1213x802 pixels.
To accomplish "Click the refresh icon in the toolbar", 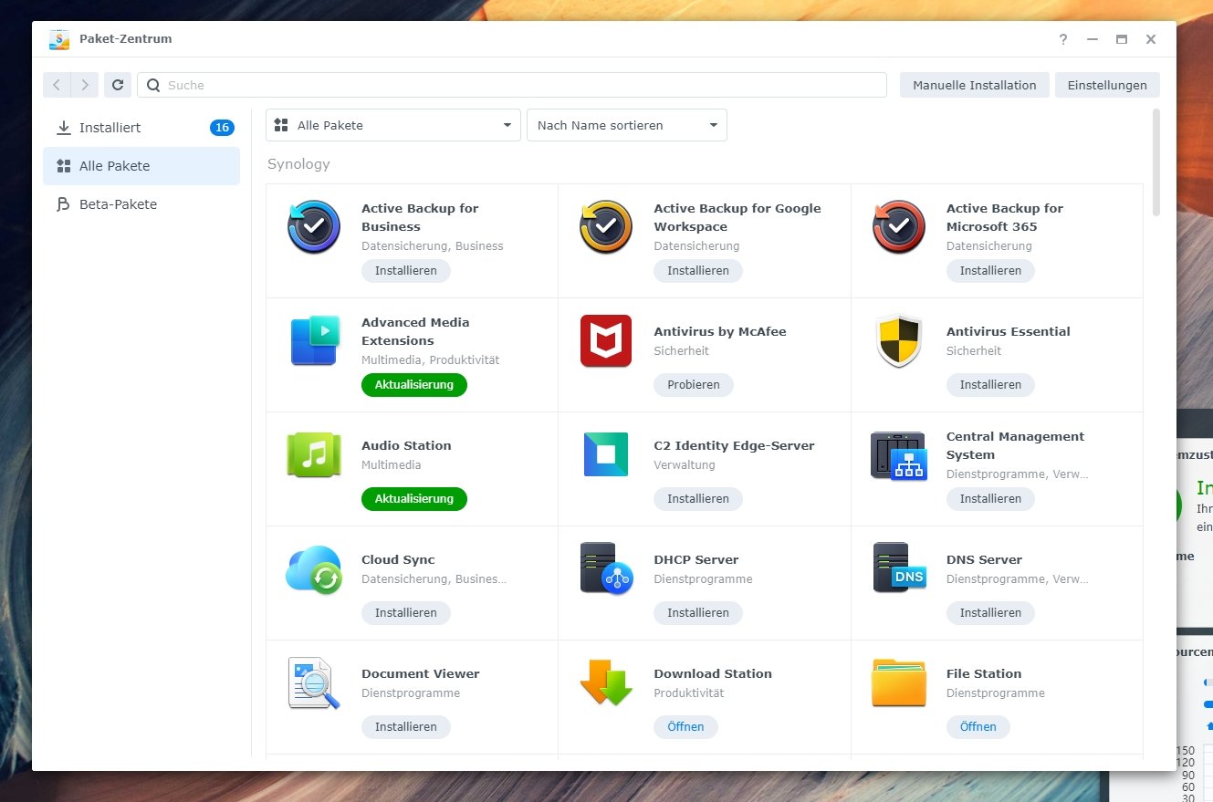I will pos(118,84).
